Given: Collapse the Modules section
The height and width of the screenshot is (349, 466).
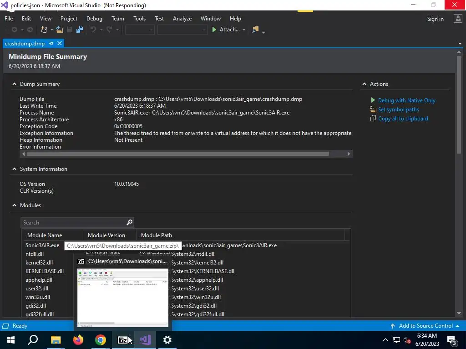Looking at the screenshot, I should click(14, 205).
